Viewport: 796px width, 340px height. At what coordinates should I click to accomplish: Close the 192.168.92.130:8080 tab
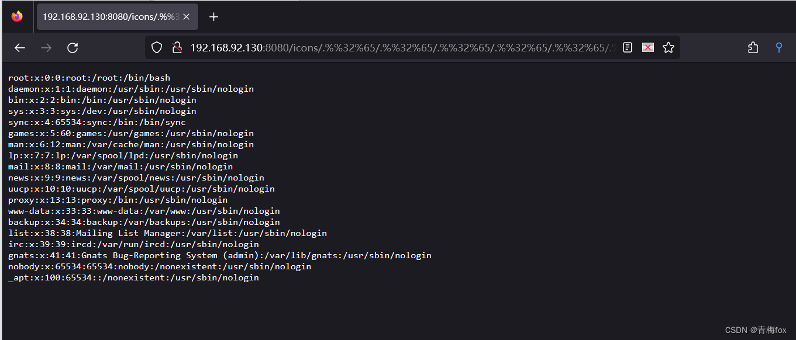tap(186, 16)
